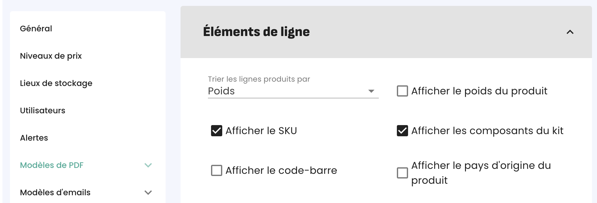Collapse the Éléments de ligne section chevron

click(570, 32)
